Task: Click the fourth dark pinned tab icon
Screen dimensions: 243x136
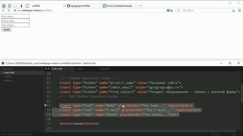Action: 21,6
